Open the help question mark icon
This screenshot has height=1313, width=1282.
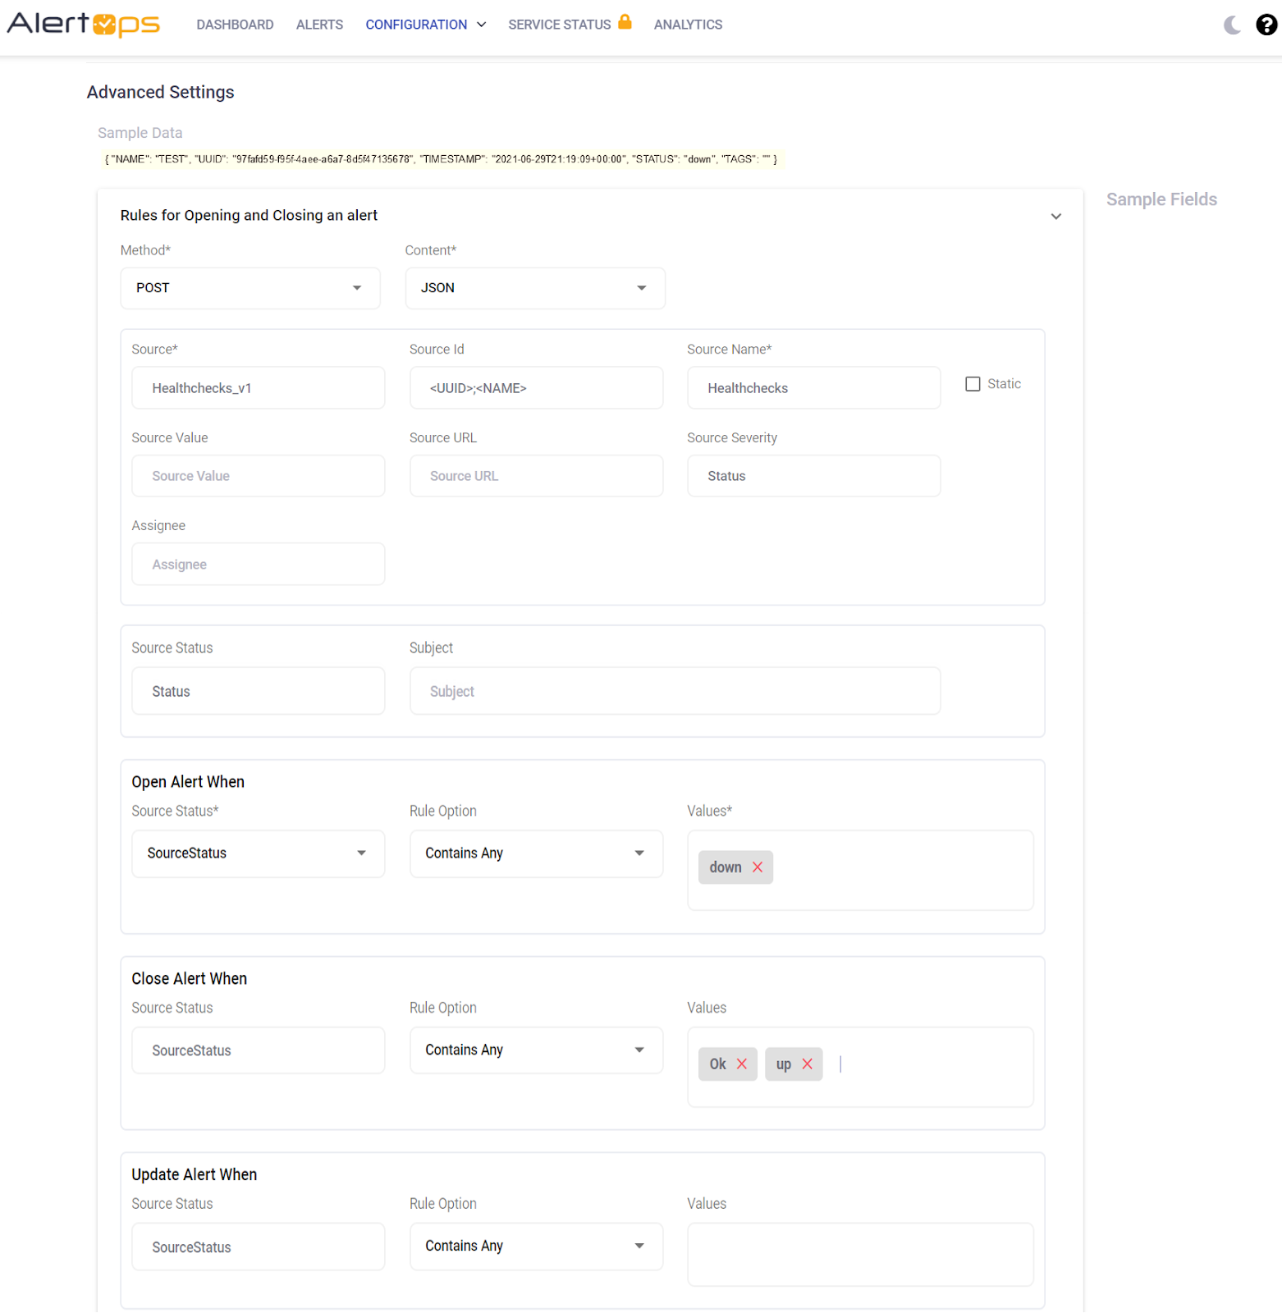click(x=1266, y=25)
